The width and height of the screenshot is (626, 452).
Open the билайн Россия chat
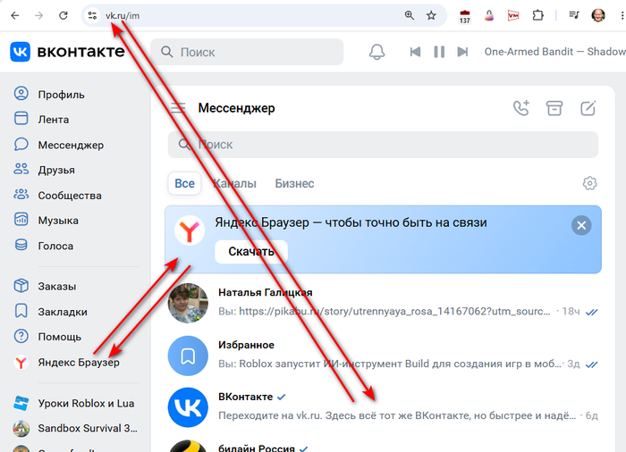point(383,445)
